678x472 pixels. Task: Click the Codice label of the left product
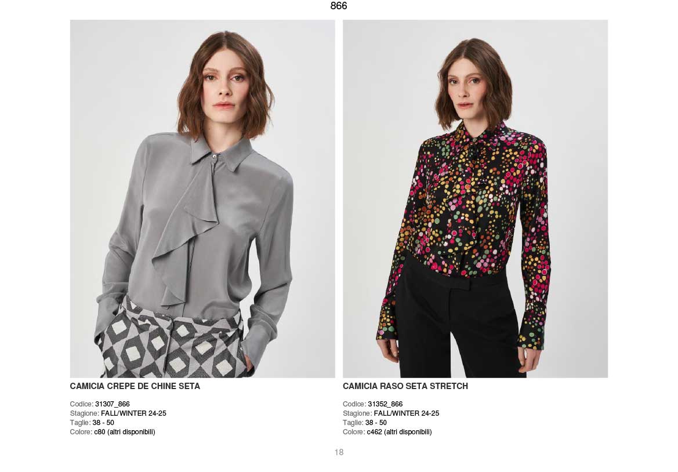(x=82, y=404)
